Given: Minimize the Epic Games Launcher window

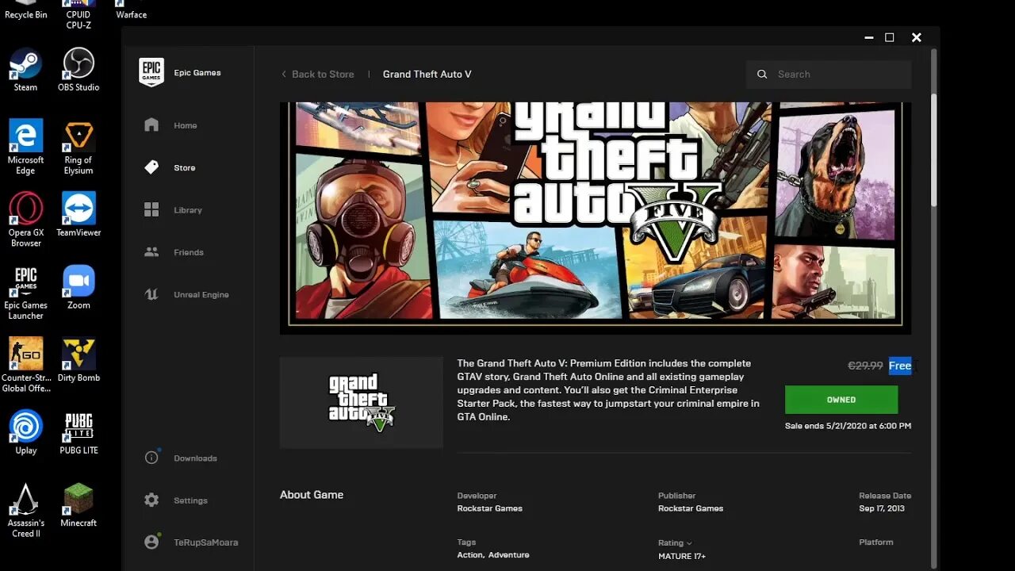Looking at the screenshot, I should tap(869, 37).
